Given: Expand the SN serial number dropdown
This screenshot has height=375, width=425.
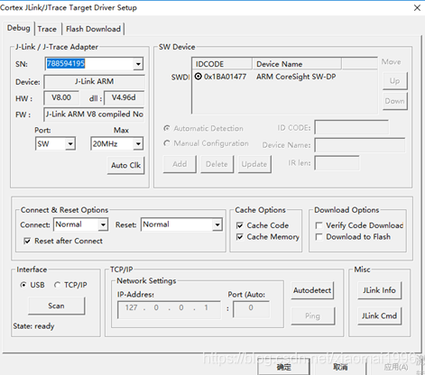Looking at the screenshot, I should (138, 64).
